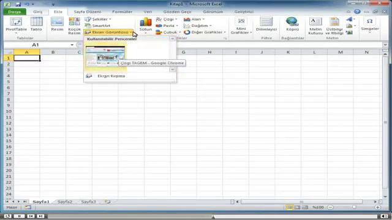
Task: Insert a Dilimleyici slicer
Action: click(266, 24)
